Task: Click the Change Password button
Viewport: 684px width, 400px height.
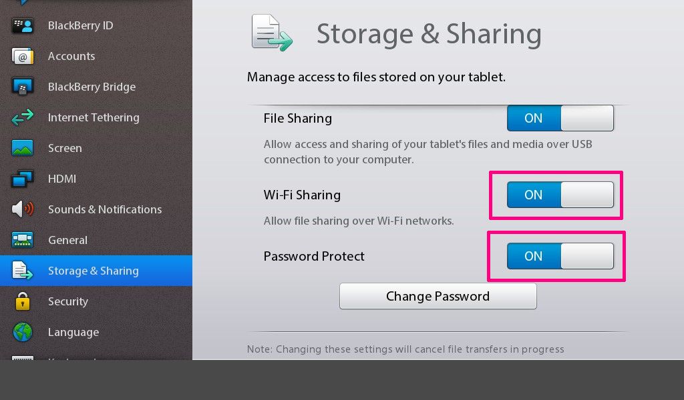Action: click(x=438, y=297)
